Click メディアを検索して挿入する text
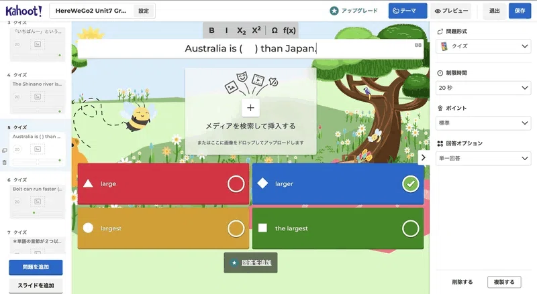This screenshot has height=294, width=537. [250, 126]
